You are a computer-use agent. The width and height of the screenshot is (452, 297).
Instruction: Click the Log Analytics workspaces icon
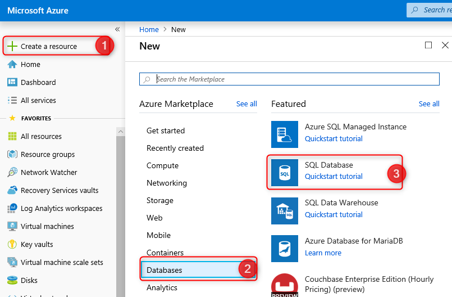pos(12,208)
